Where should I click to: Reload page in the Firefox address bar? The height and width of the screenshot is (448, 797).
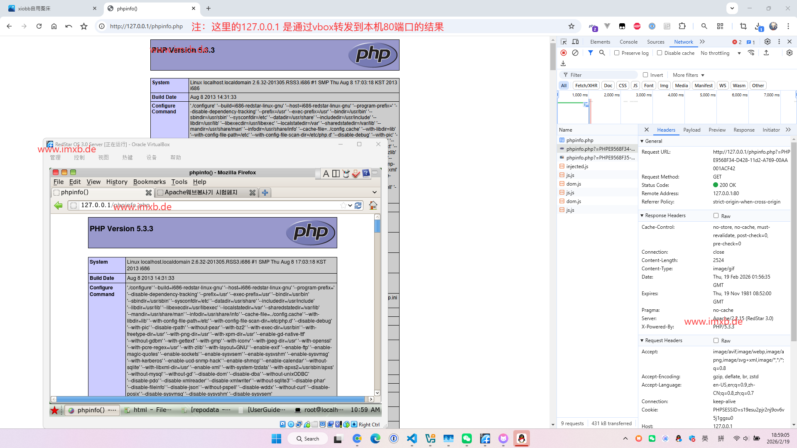coord(358,206)
